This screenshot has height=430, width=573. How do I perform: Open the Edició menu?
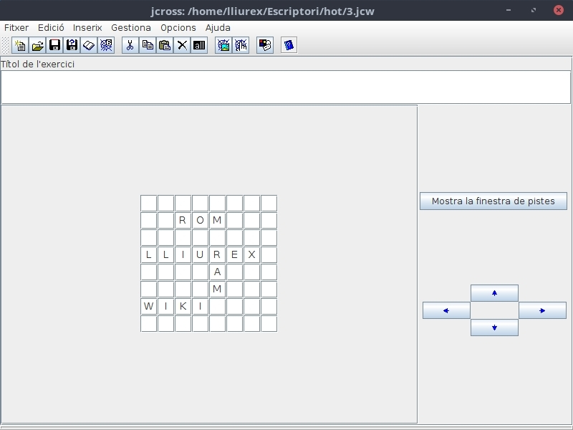(x=51, y=27)
